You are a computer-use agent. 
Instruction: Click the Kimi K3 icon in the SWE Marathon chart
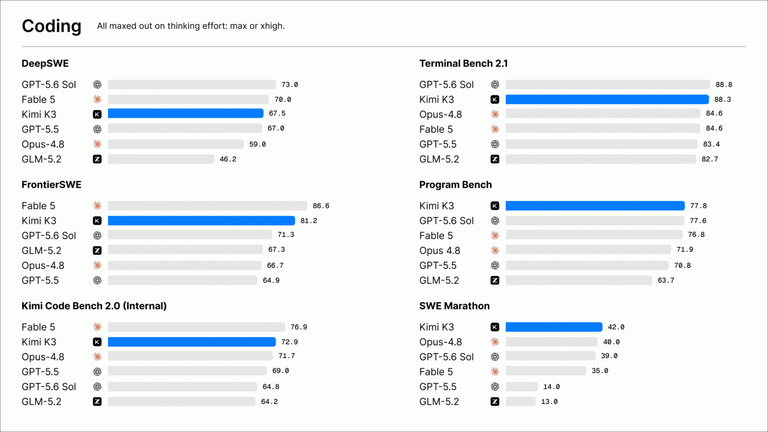click(x=495, y=327)
